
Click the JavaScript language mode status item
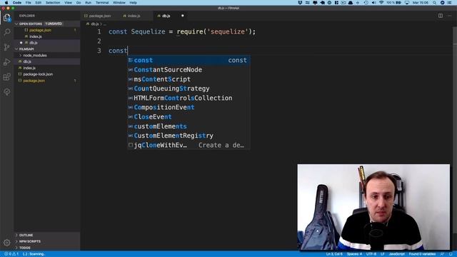click(396, 254)
